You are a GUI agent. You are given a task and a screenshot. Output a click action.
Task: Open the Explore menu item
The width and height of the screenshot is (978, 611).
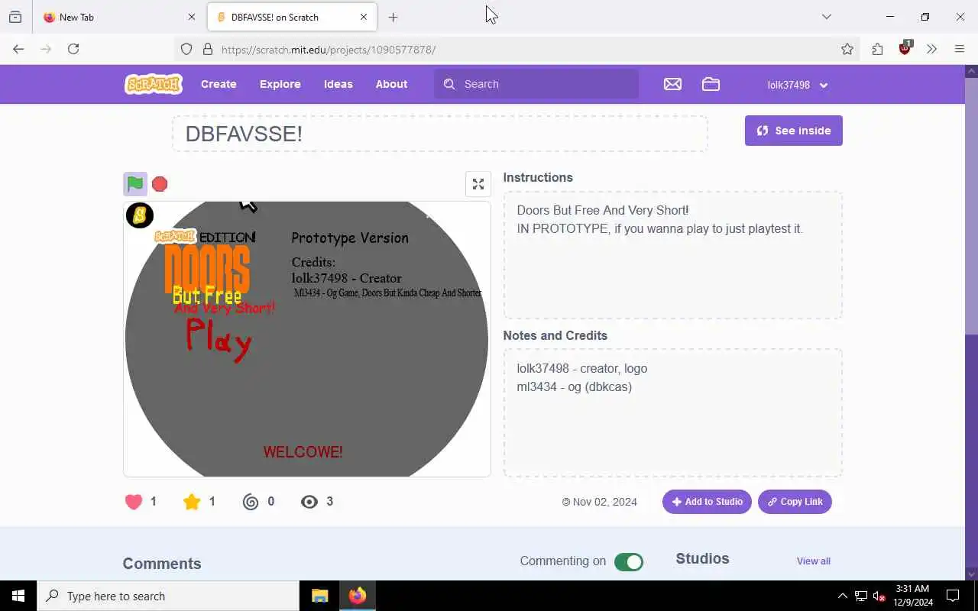(280, 84)
